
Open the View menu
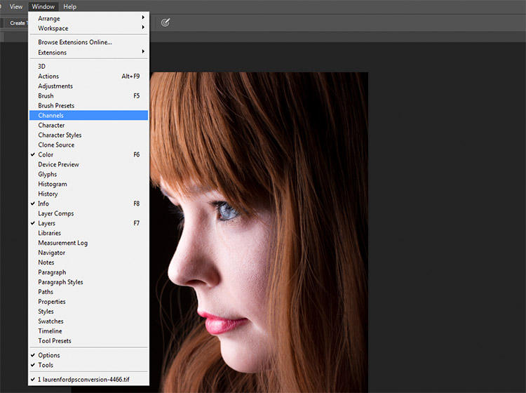(x=15, y=7)
